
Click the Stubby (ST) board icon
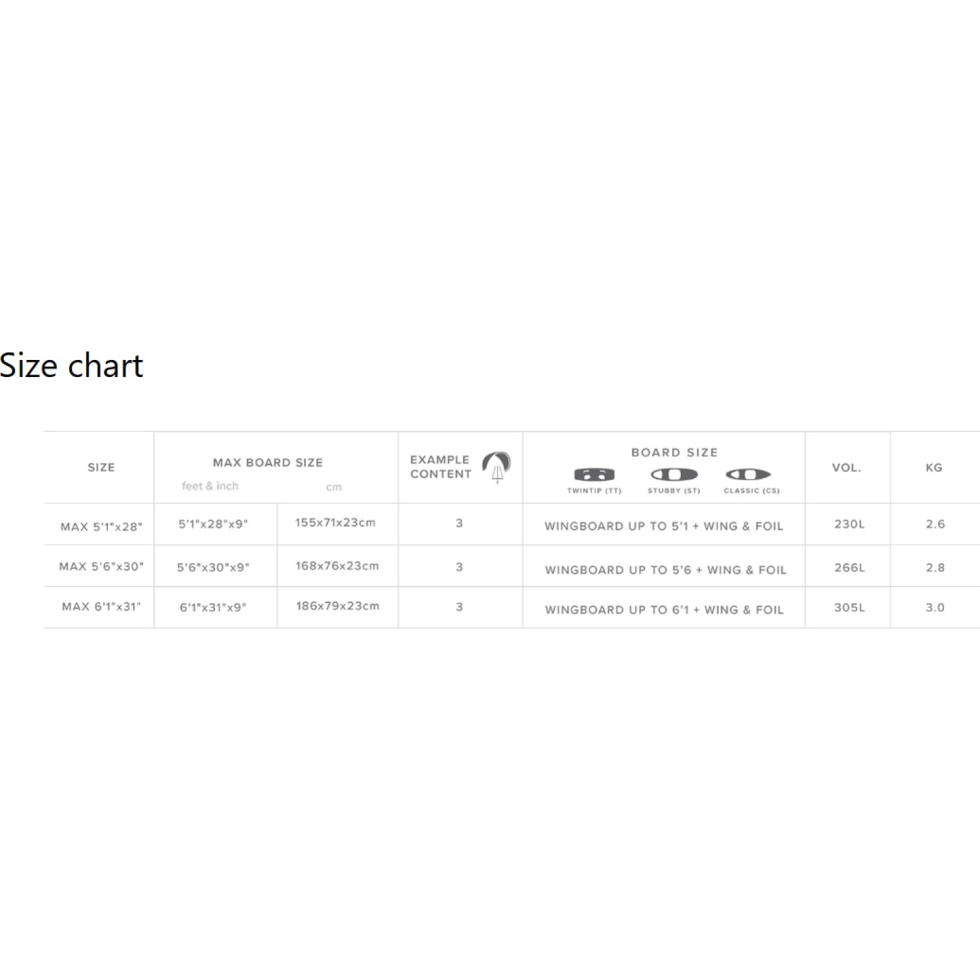point(674,474)
